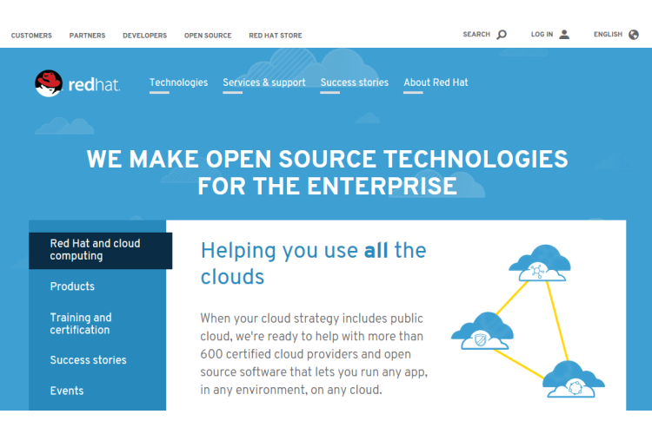Image resolution: width=652 pixels, height=434 pixels.
Task: Click the top cloud network icon
Action: click(x=539, y=266)
